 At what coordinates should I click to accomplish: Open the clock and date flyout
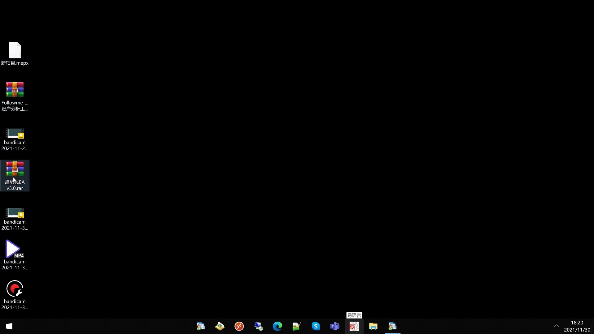(x=577, y=326)
